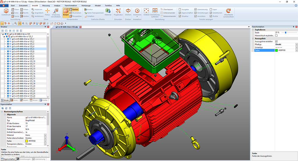Screen dimensions: 298x161
Task: Open the document tab list arrow
Action: (x=249, y=27)
